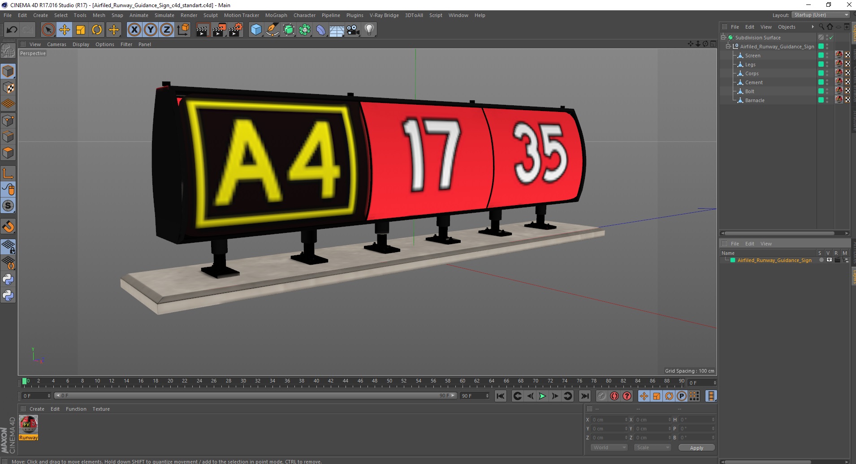Click the Legs object layer color swatch
856x464 pixels.
821,64
